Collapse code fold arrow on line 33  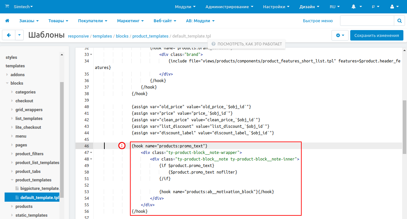91,55
